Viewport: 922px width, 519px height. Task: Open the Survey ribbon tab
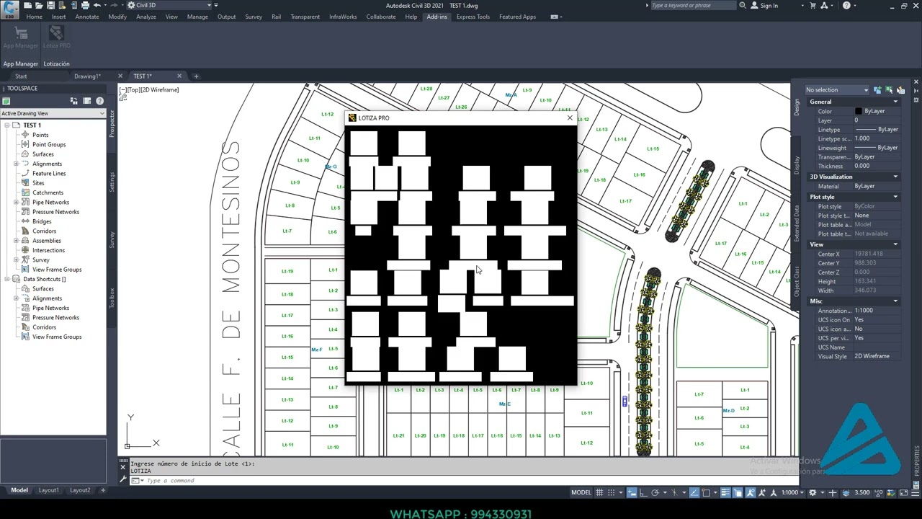[254, 17]
